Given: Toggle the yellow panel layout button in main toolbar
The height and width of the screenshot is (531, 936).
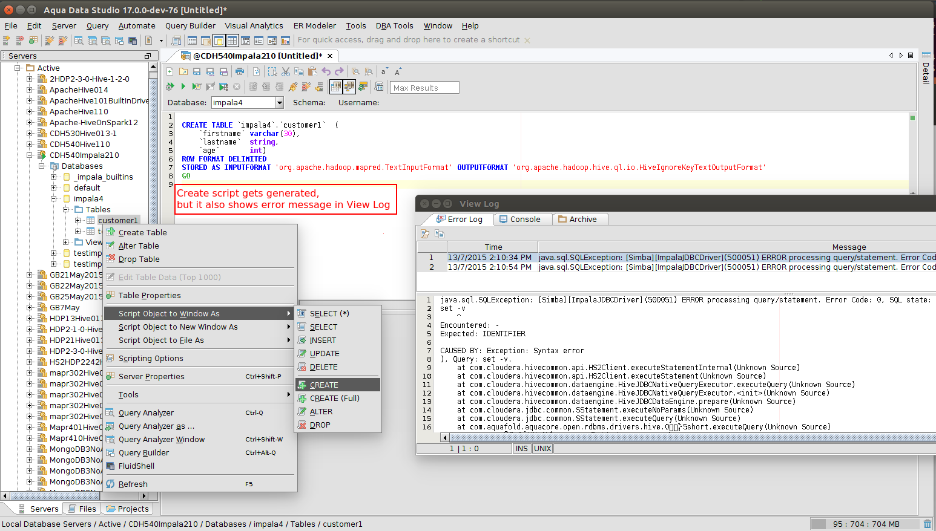Looking at the screenshot, I should [x=219, y=41].
